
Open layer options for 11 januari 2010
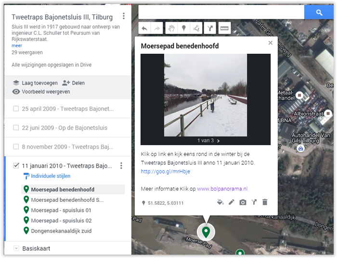coord(121,166)
